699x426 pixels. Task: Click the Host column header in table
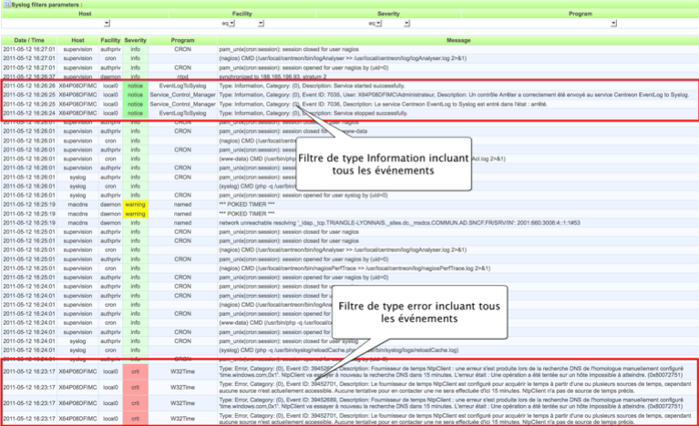77,41
